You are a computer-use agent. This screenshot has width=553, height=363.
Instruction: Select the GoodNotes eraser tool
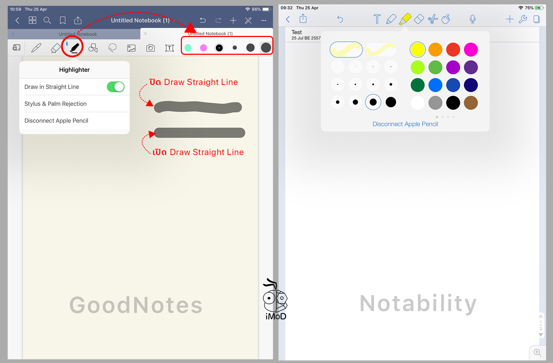point(56,48)
